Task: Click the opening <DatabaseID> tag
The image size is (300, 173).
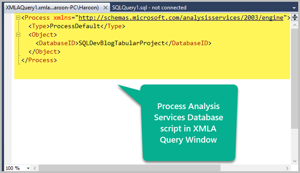Action: coord(57,43)
